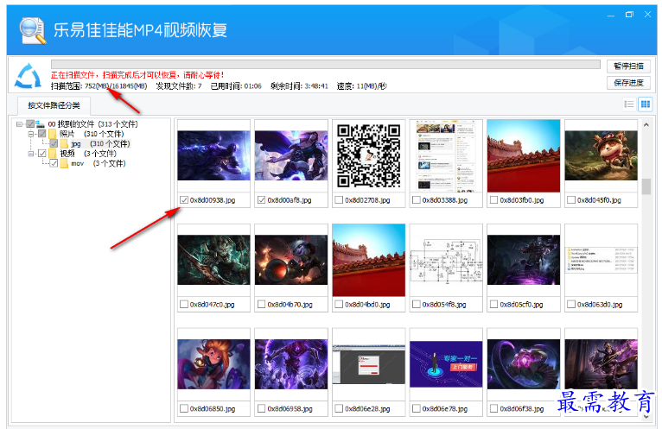Check file 0x8d054f8.jpg
The image size is (662, 429).
click(x=417, y=304)
